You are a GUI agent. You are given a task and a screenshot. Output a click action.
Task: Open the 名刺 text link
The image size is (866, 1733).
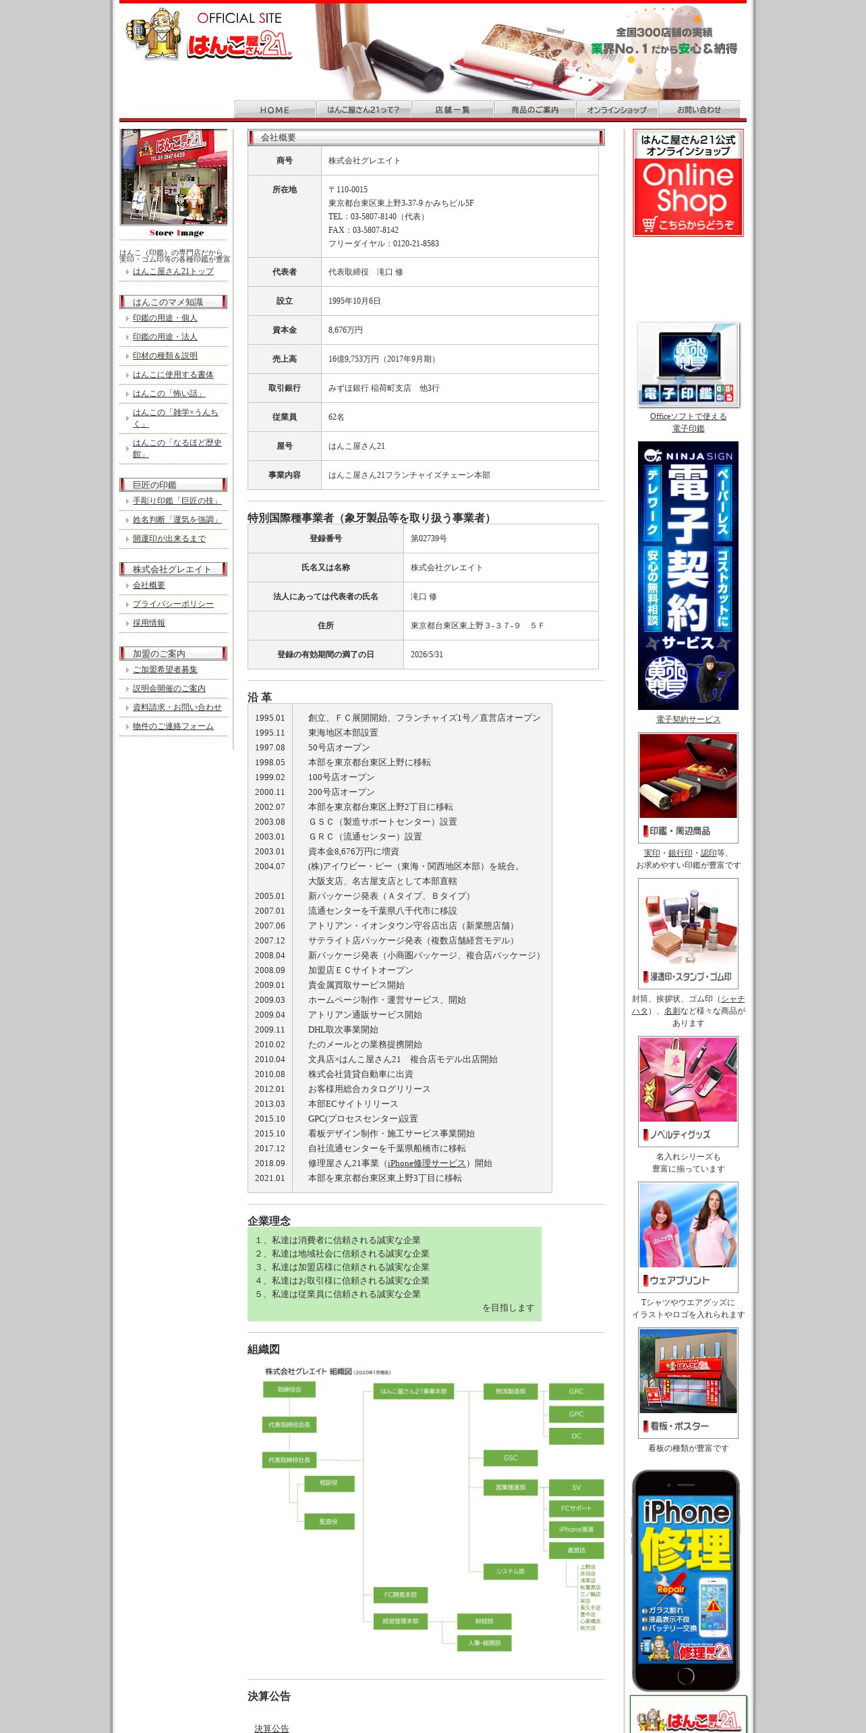coord(672,1011)
